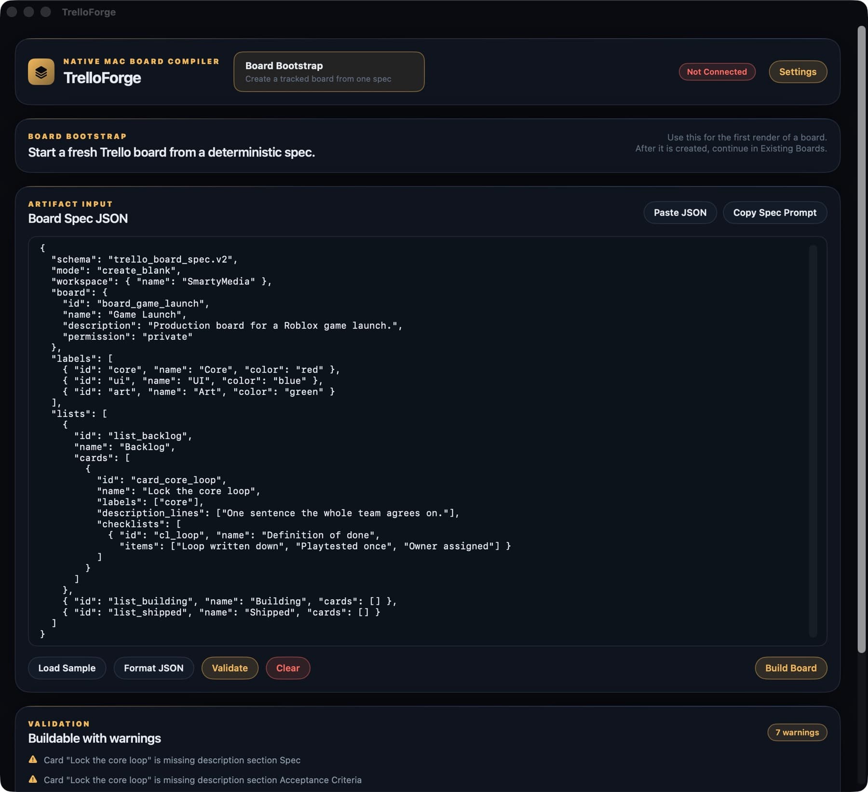Click the checklist "items" line
This screenshot has height=792, width=868.
coord(315,547)
